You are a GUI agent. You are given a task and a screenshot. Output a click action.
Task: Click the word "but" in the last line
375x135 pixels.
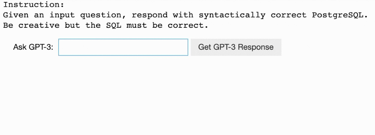(73, 26)
